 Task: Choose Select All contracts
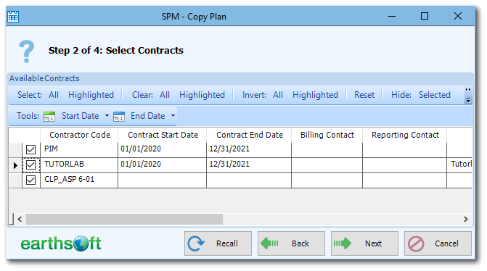(x=54, y=95)
